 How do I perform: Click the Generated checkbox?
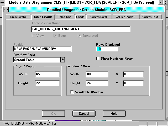click(x=79, y=36)
